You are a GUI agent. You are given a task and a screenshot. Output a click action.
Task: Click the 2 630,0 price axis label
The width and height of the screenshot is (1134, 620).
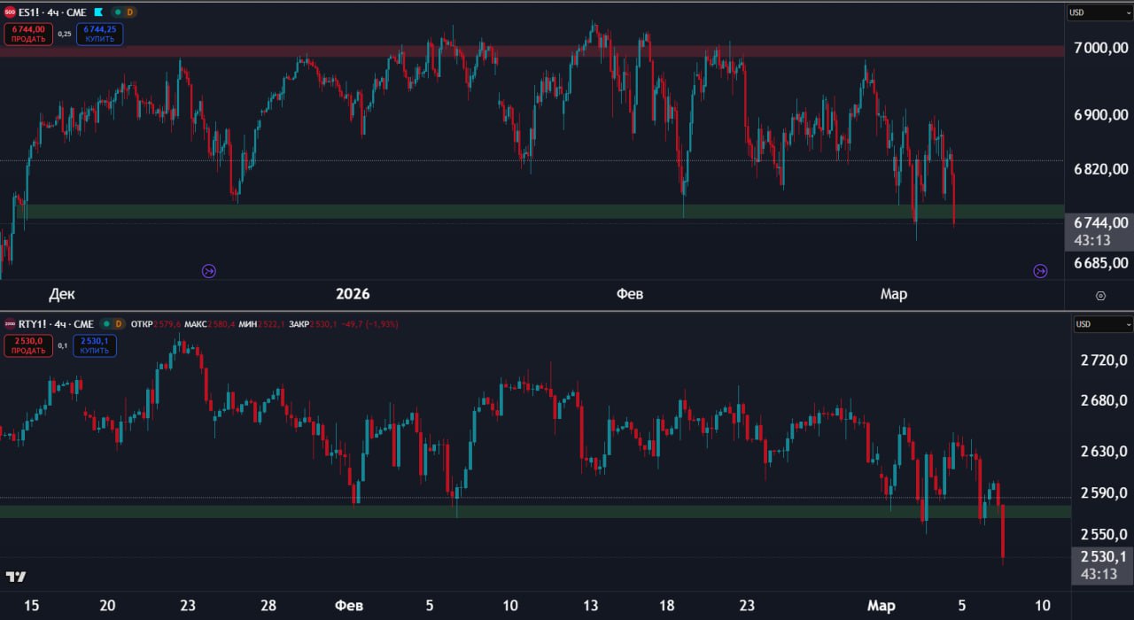pyautogui.click(x=1103, y=453)
